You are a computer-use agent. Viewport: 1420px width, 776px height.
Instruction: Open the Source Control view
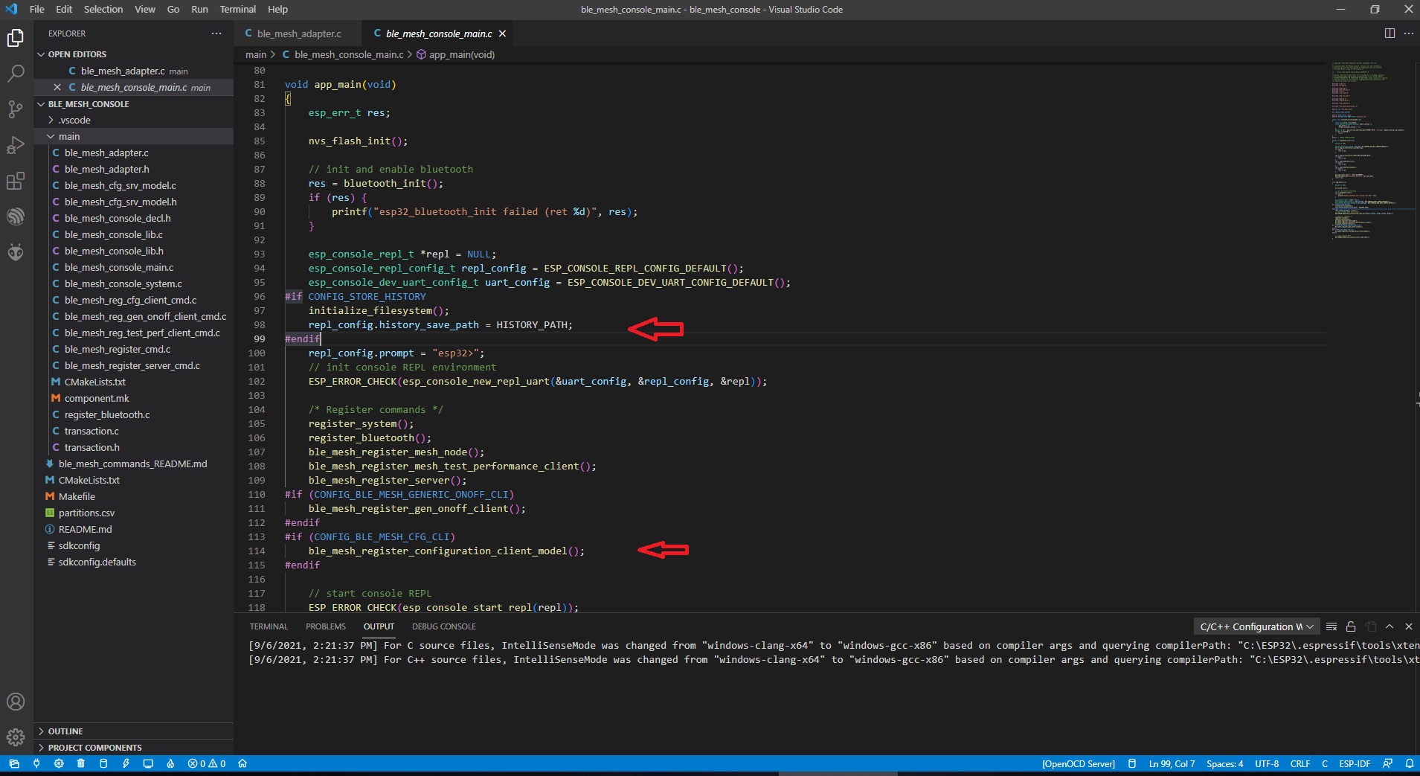coord(16,109)
